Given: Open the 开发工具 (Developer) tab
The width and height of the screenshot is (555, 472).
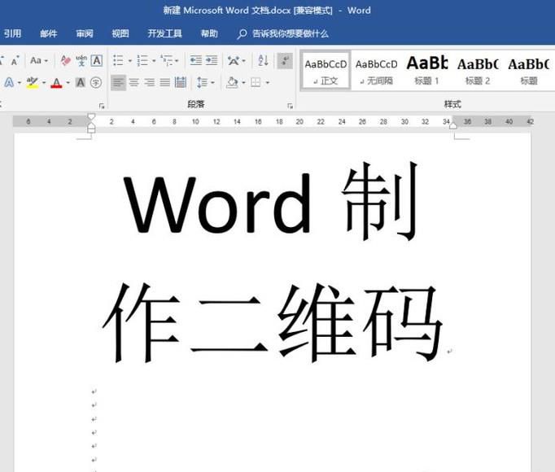Looking at the screenshot, I should click(164, 33).
